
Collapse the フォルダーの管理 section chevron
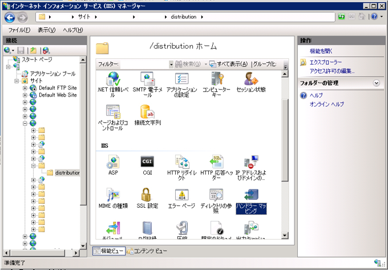(x=377, y=83)
